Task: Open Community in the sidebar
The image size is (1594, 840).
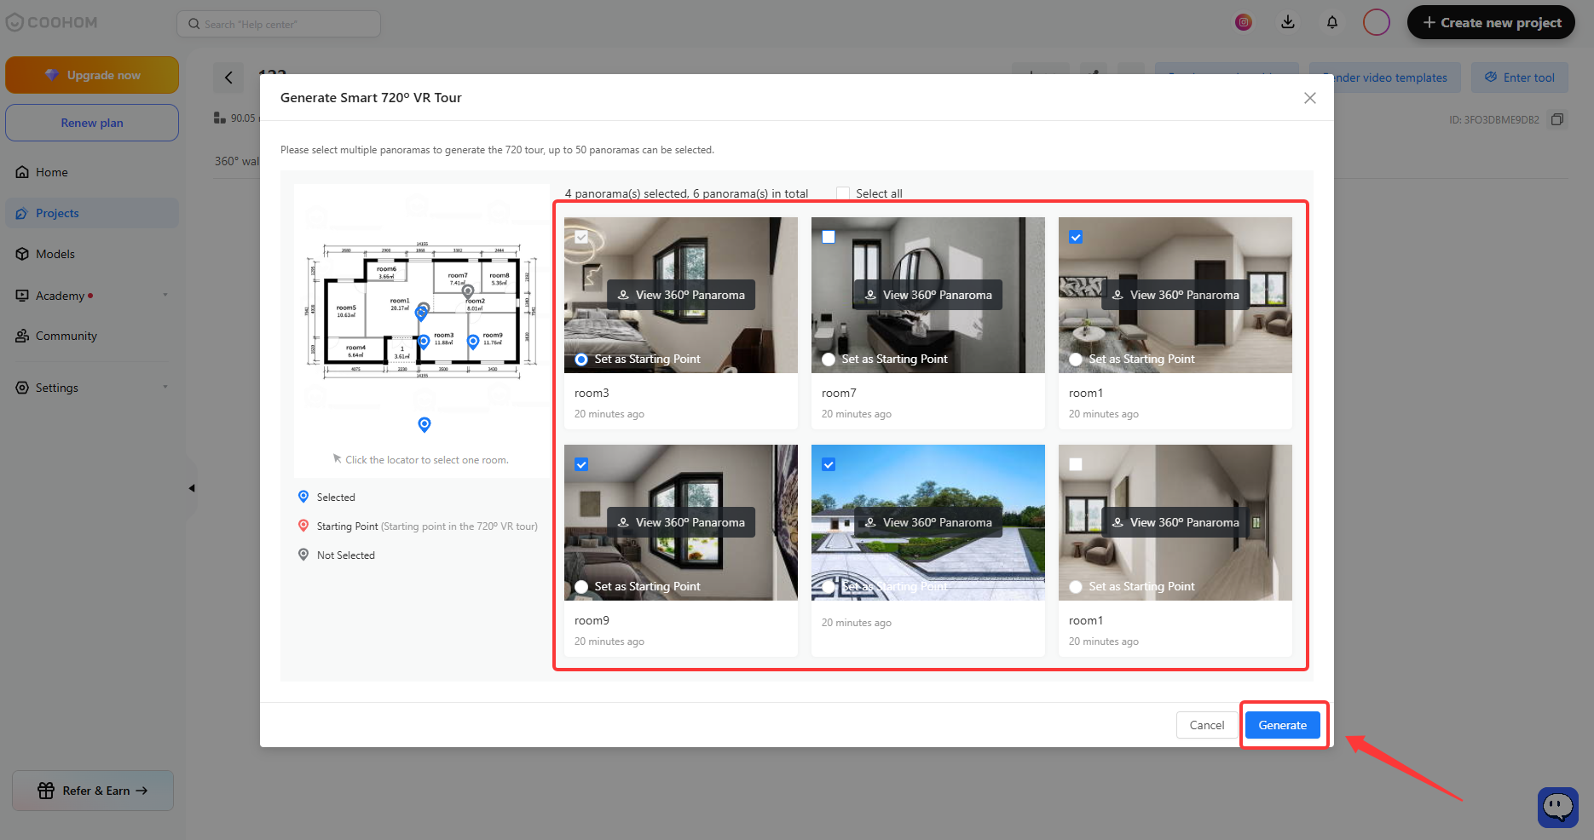Action: click(x=92, y=336)
